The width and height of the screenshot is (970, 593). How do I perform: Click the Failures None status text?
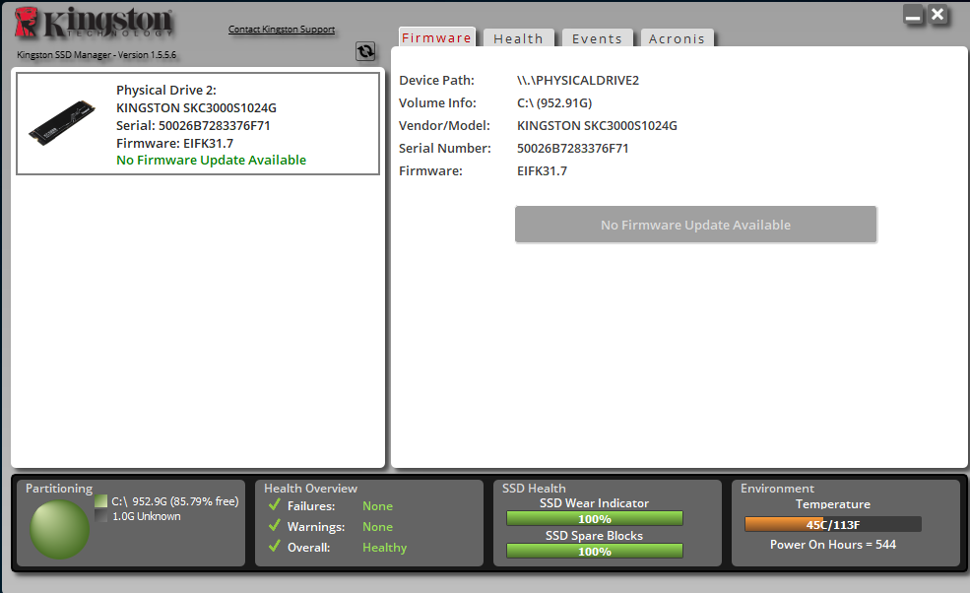point(377,505)
